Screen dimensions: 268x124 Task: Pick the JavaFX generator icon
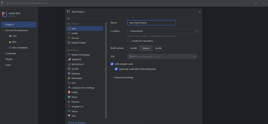click(x=69, y=69)
